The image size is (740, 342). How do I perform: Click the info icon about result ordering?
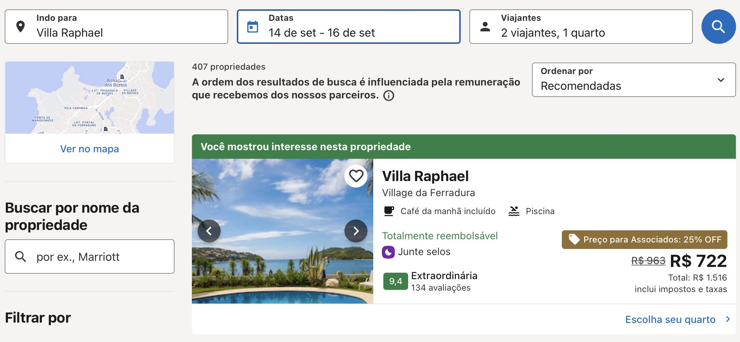point(389,96)
